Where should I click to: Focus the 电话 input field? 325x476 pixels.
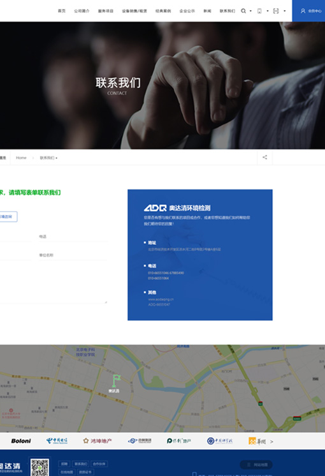coord(73,237)
